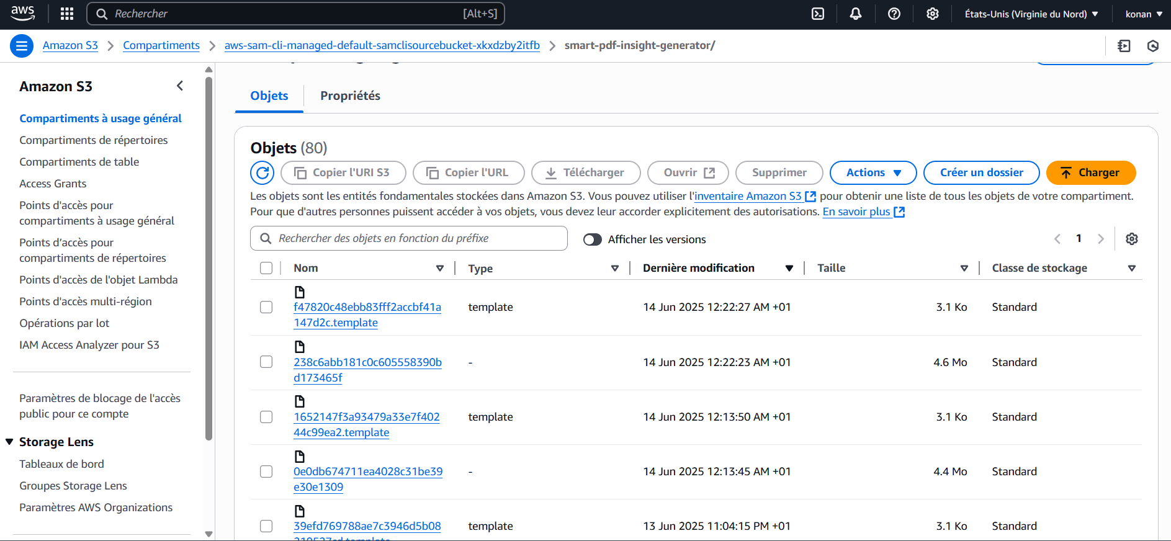Open the region selector États-Unis (Virginie du Nord)
This screenshot has height=541, width=1171.
[x=1031, y=14]
